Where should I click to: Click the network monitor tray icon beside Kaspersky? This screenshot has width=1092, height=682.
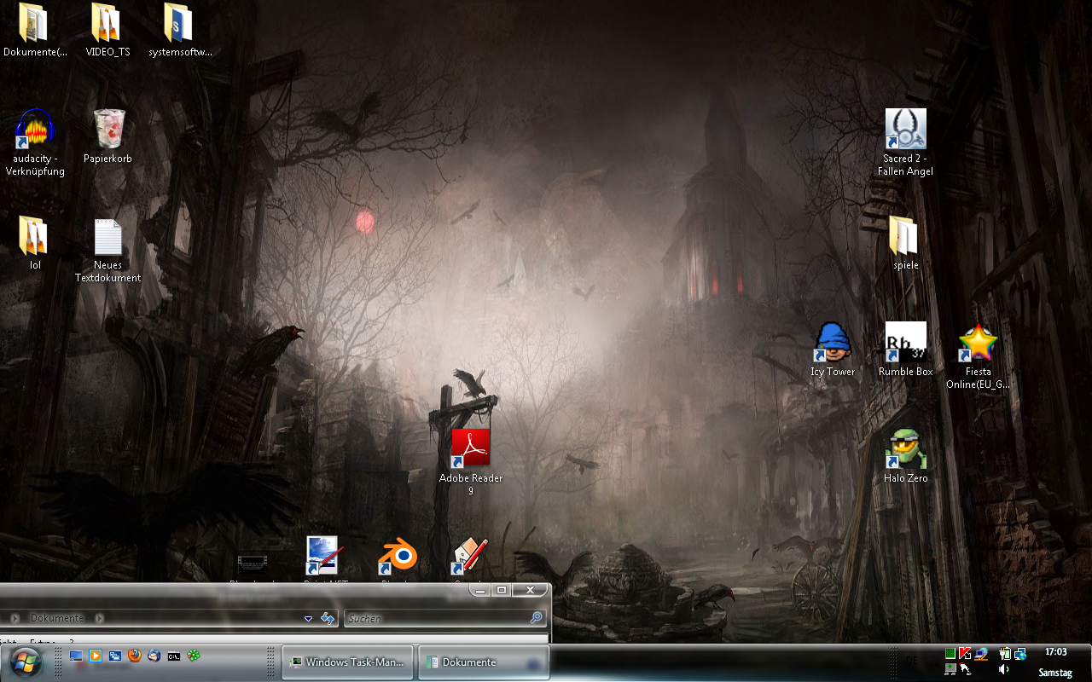(x=981, y=654)
